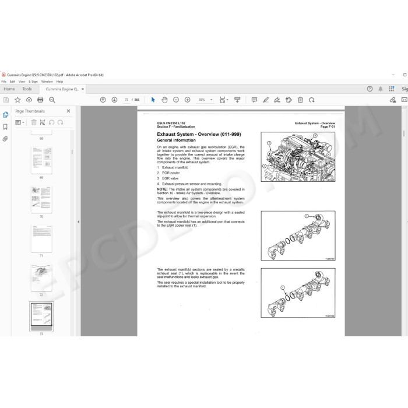Open the Fill & Sign pen icon
This screenshot has height=408, width=408.
pos(393,100)
